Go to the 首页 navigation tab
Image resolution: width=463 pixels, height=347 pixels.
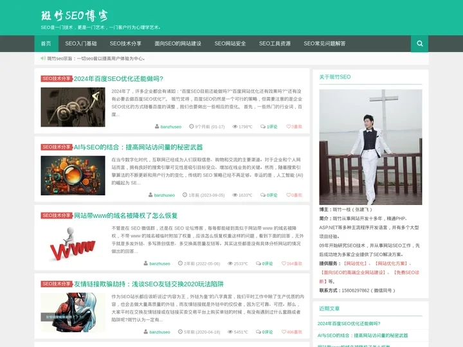coord(46,44)
